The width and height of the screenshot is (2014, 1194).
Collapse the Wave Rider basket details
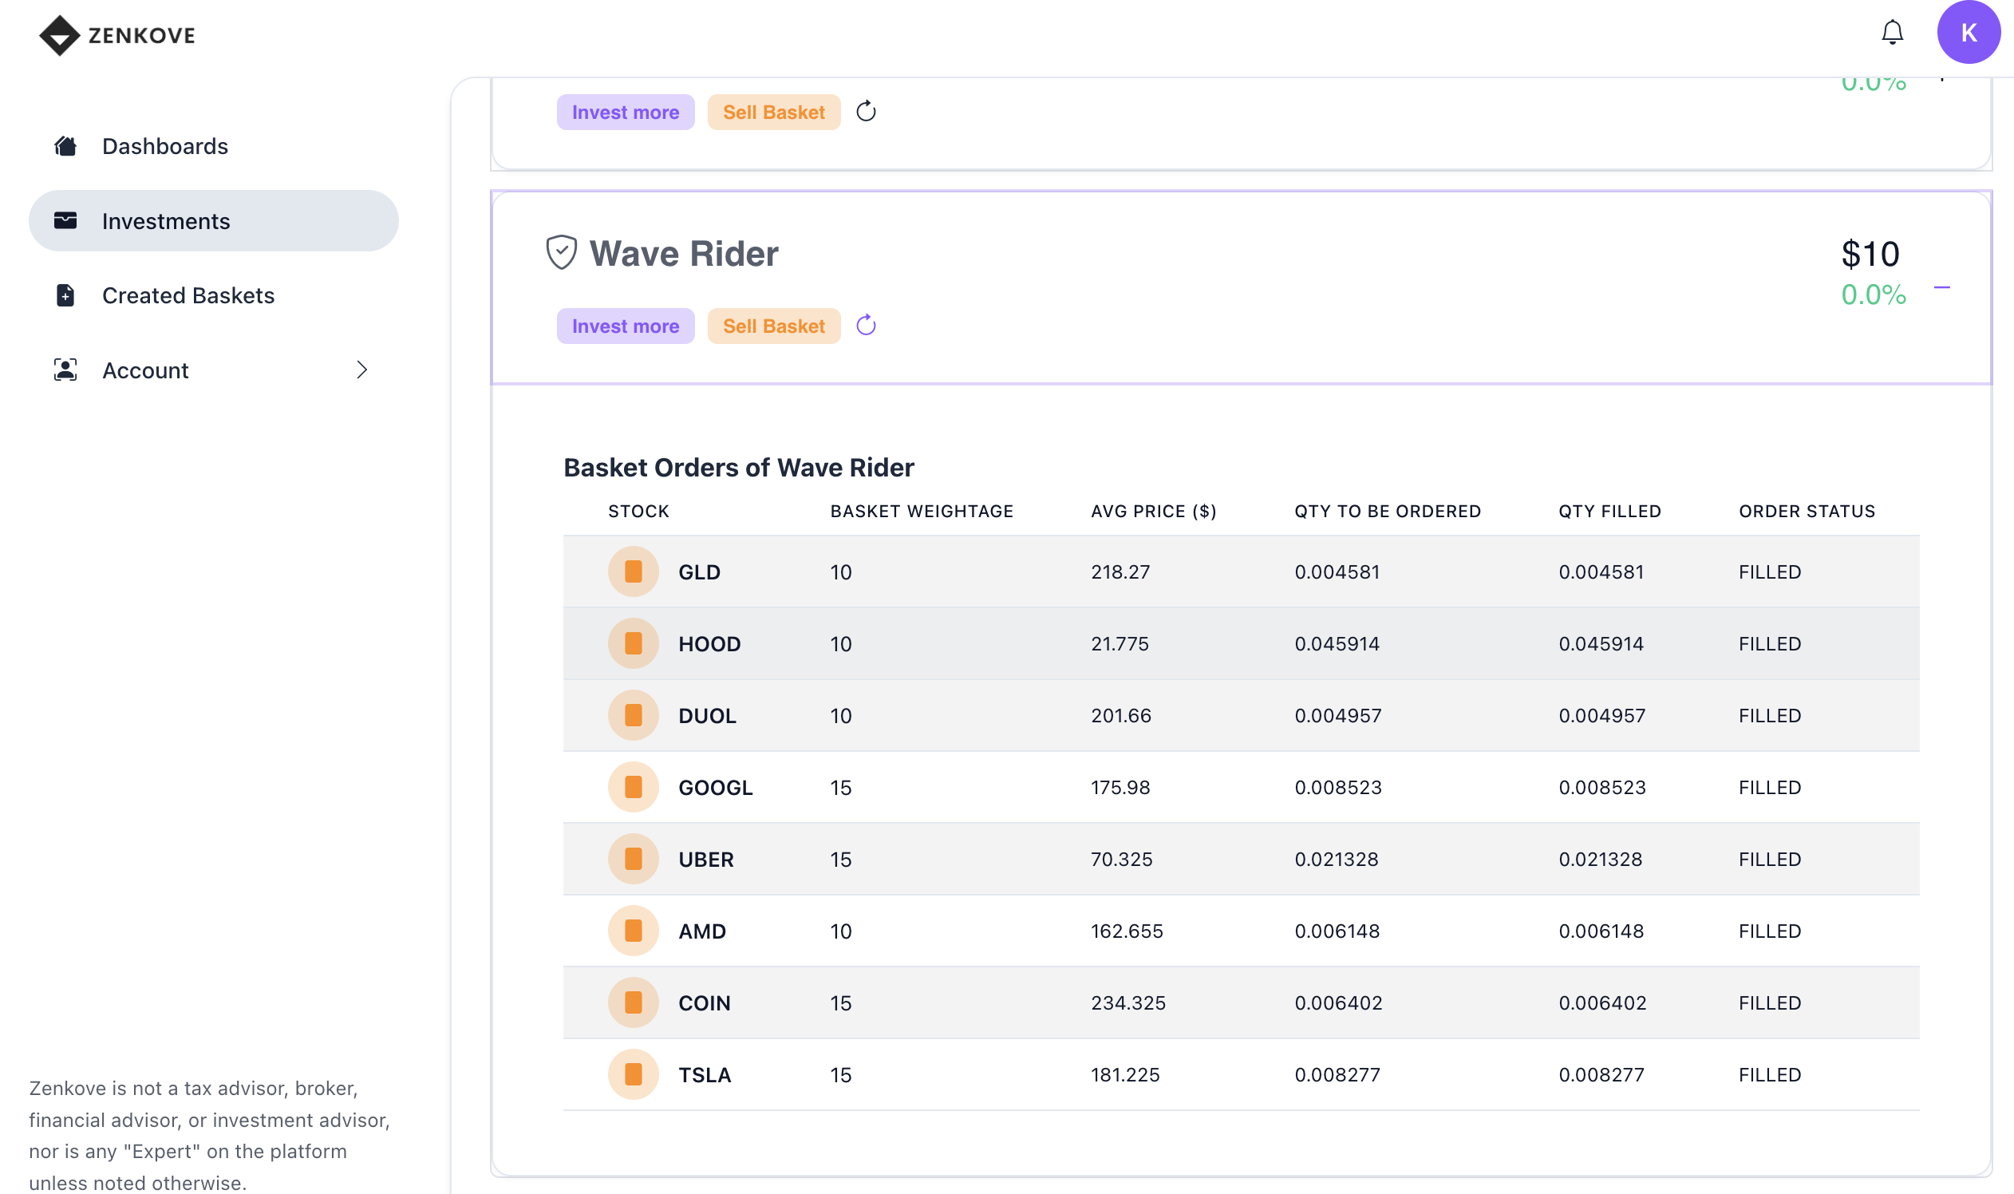tap(1941, 287)
